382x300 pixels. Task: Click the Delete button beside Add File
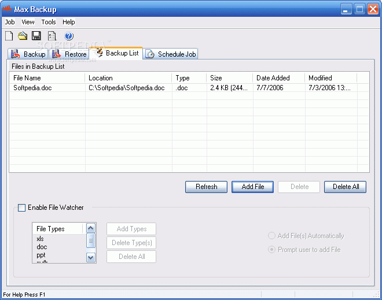pos(299,187)
